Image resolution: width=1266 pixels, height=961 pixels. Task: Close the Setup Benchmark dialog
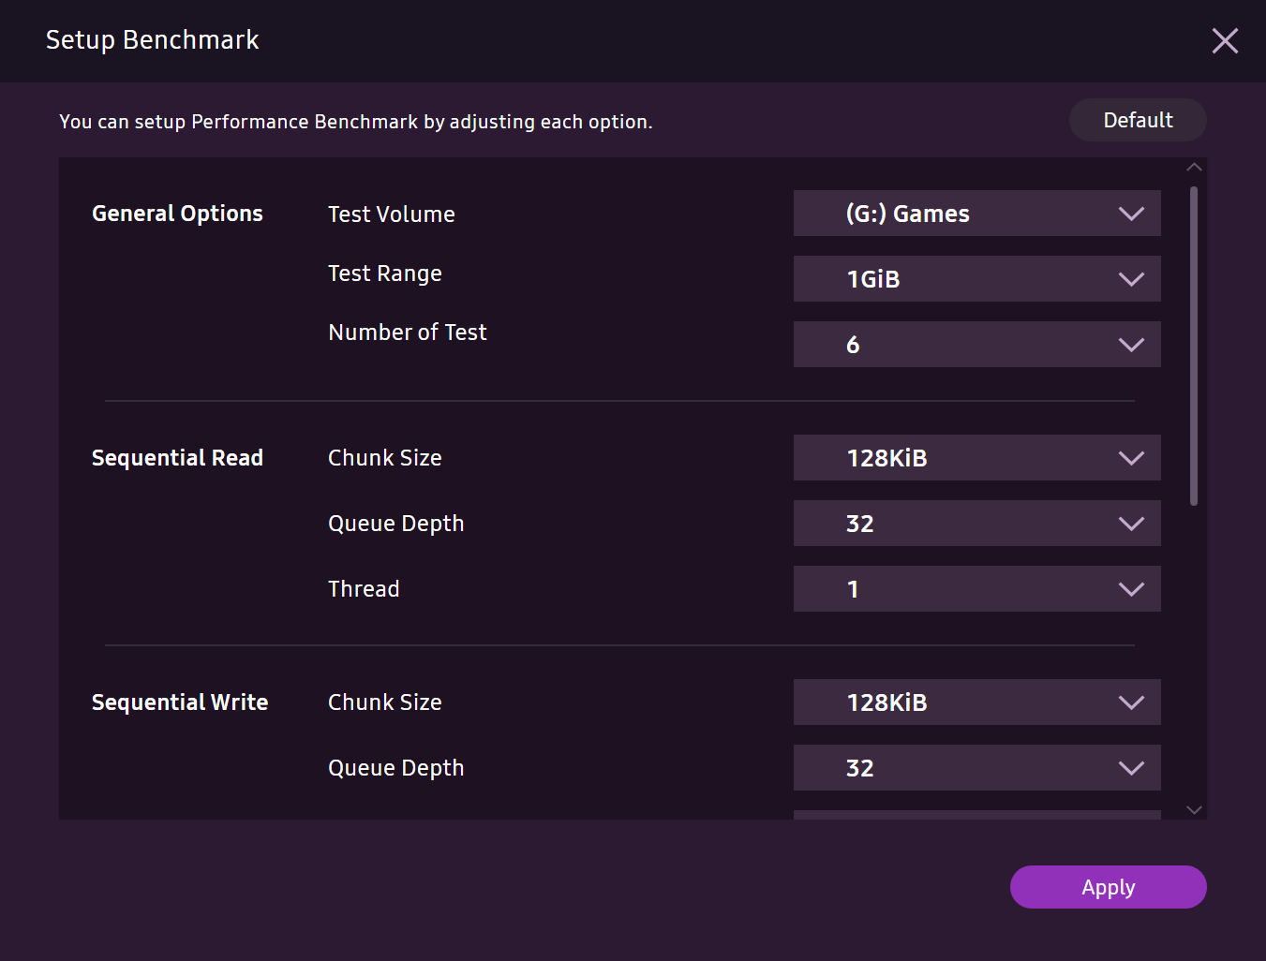tap(1225, 40)
